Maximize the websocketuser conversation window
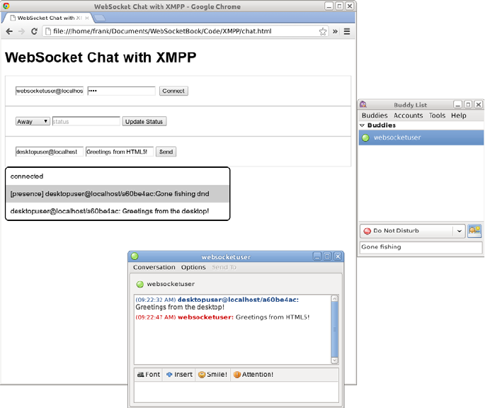Viewport: 485px width, 408px height. (327, 256)
